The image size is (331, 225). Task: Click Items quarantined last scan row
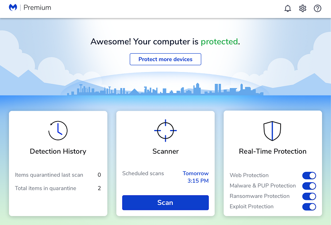point(58,175)
